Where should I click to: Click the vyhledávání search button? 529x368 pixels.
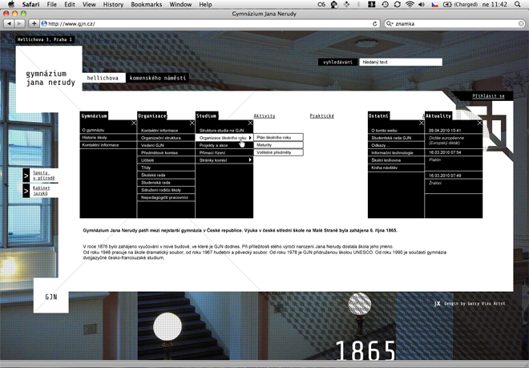click(337, 62)
